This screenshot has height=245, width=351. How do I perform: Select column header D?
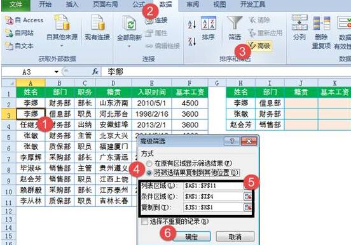tap(113, 83)
